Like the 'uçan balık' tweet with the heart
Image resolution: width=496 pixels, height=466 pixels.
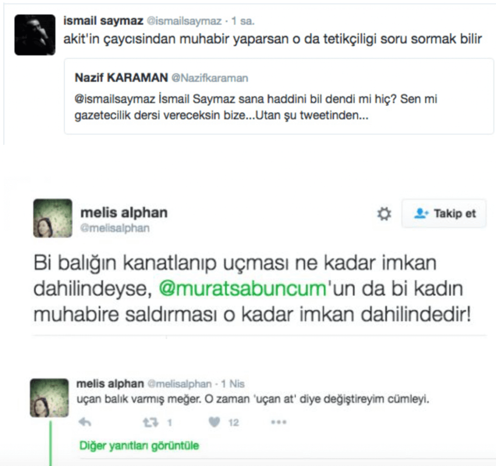215,422
